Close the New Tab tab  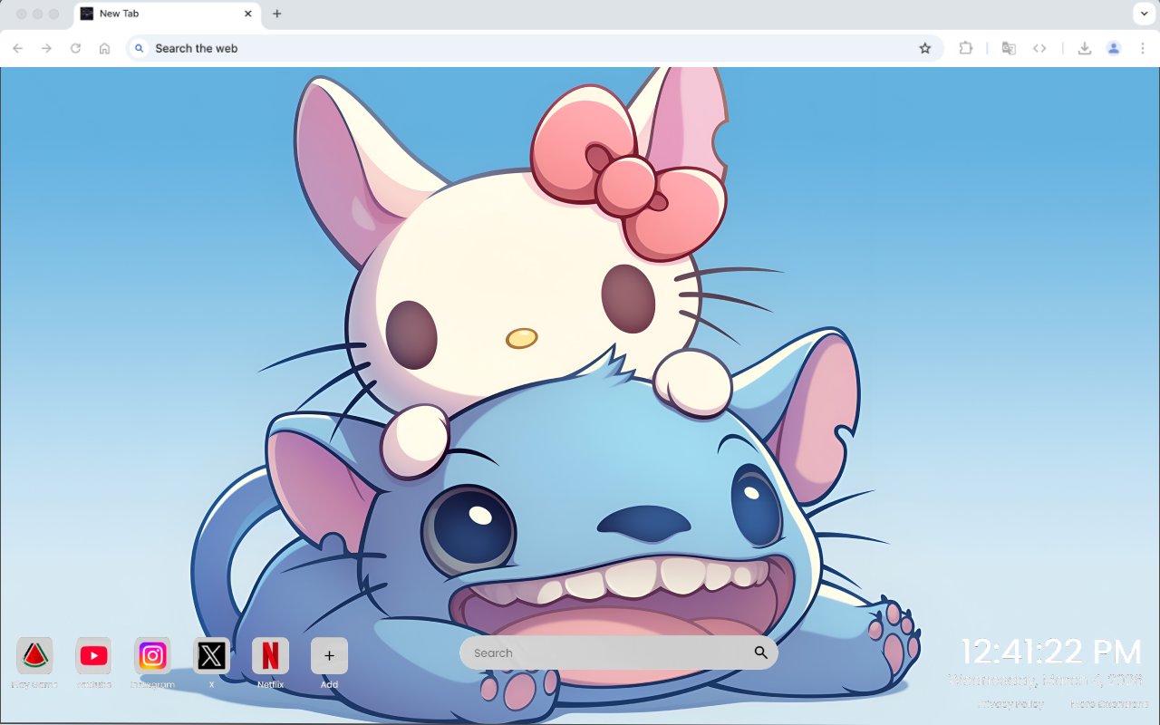(248, 14)
